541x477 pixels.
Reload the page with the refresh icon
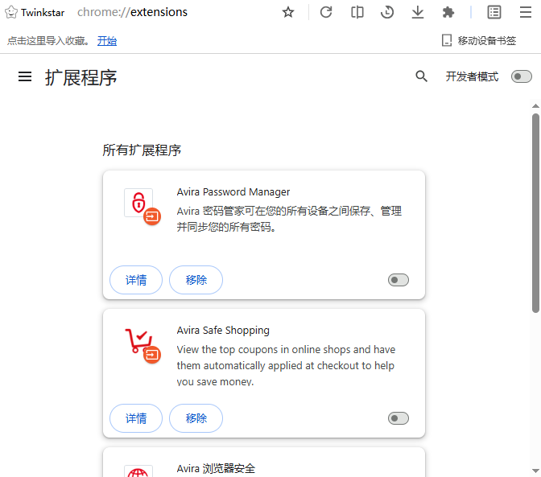coord(326,12)
